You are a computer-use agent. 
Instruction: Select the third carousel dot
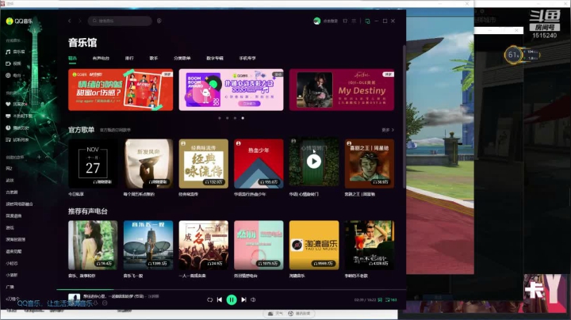click(235, 118)
